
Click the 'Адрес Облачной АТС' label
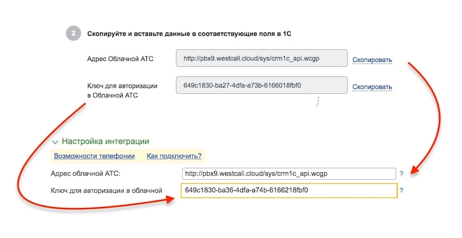pos(120,59)
